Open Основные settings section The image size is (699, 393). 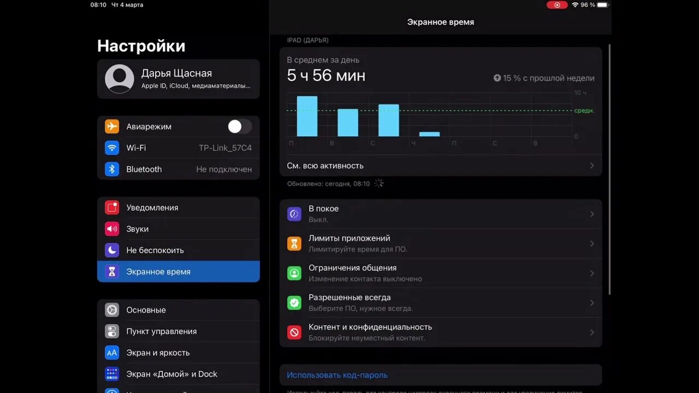tap(179, 310)
